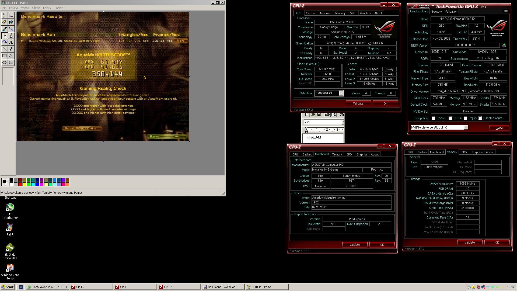Click the Print Preview icon in WordPad
Image resolution: width=517 pixels, height=291 pixels.
pos(334,115)
